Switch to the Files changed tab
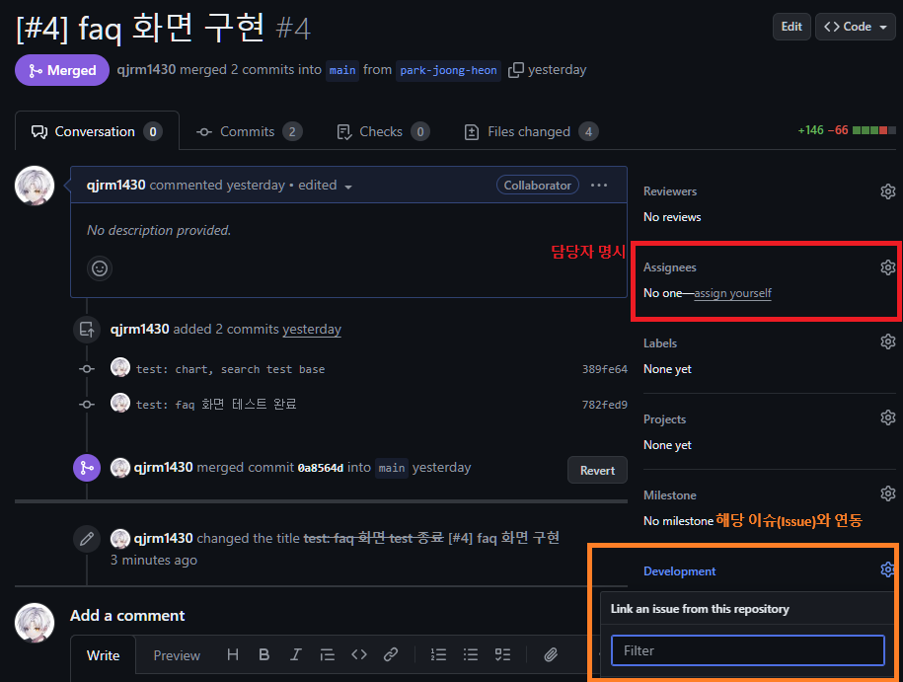This screenshot has width=903, height=682. point(531,131)
